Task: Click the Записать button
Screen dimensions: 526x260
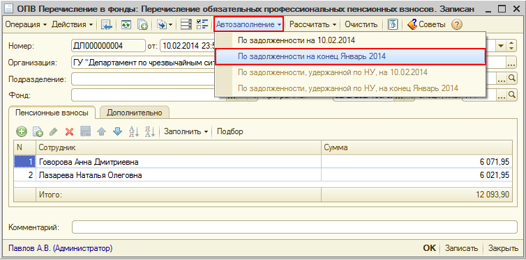Action: tap(461, 248)
